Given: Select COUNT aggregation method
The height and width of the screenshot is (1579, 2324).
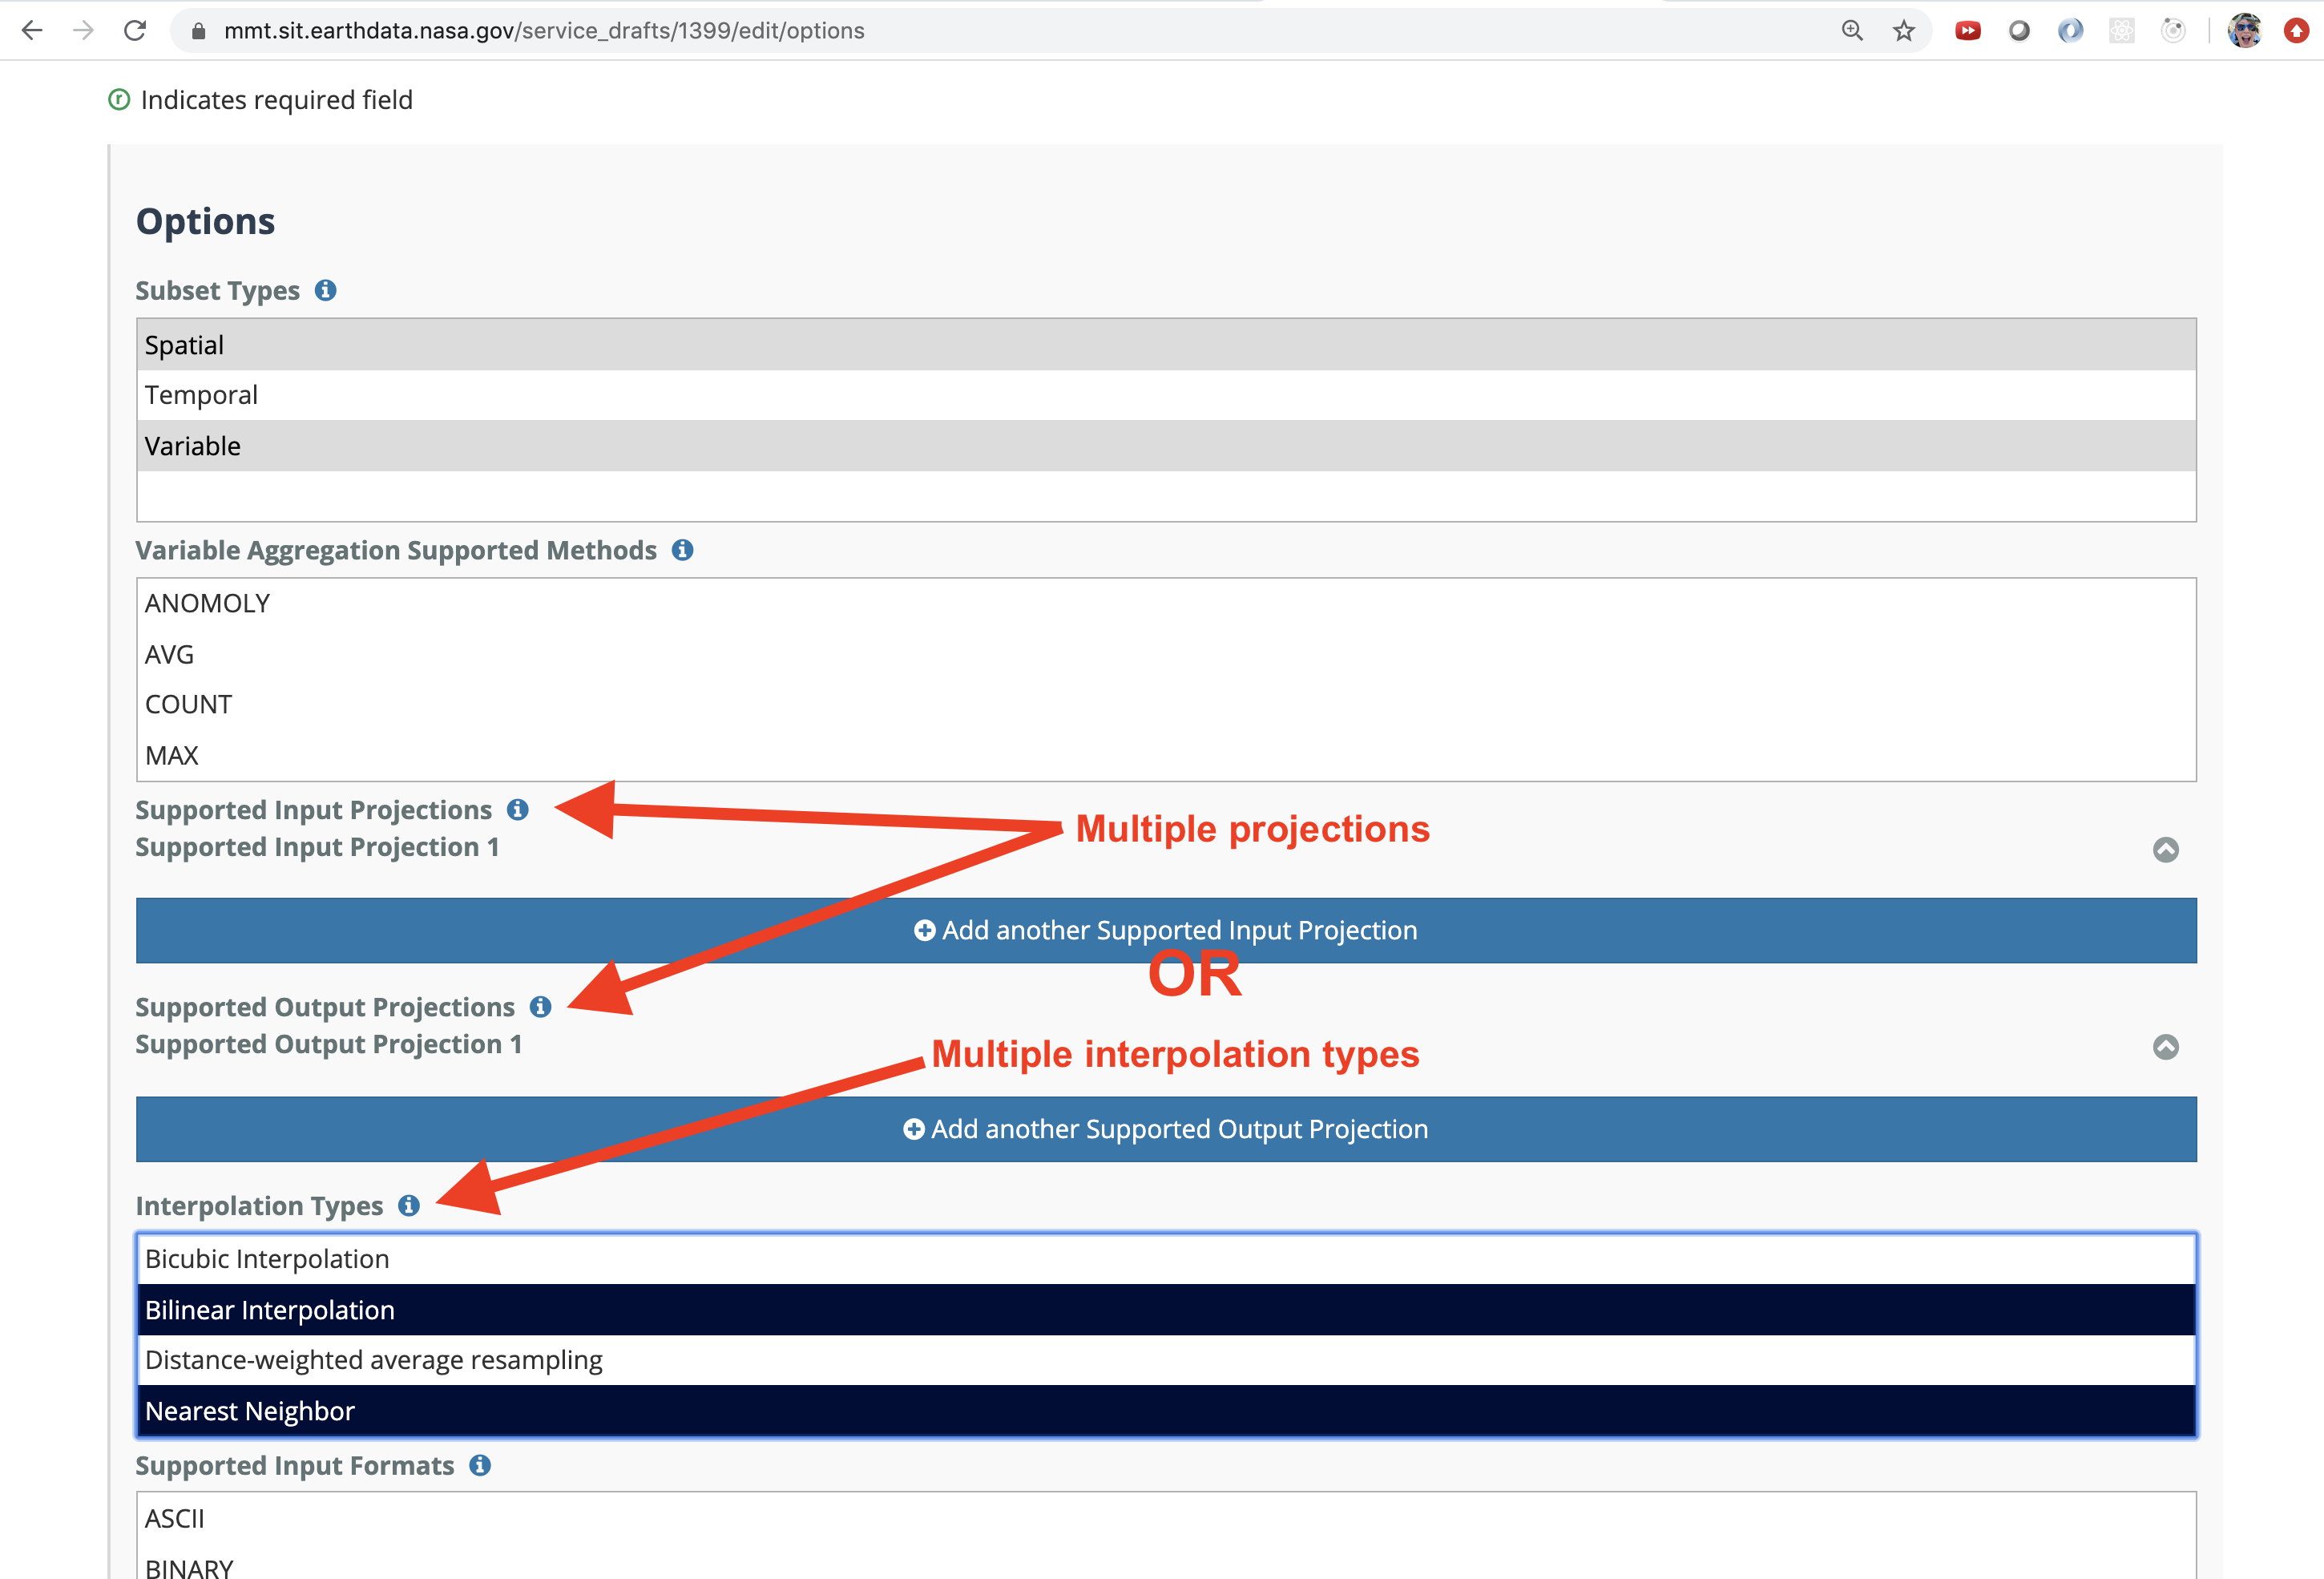Looking at the screenshot, I should tap(1166, 705).
